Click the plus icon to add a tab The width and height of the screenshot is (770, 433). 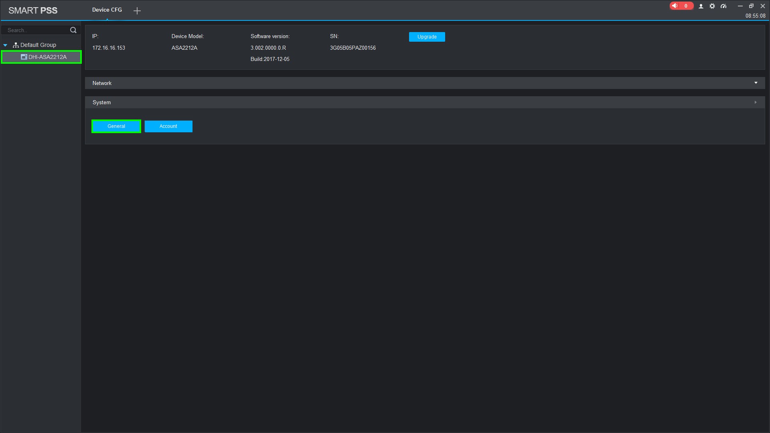(x=137, y=11)
